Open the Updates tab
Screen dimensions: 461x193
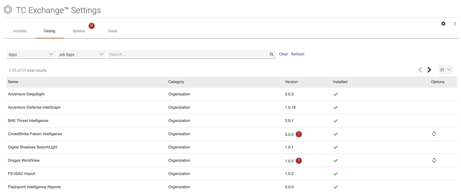(x=79, y=31)
